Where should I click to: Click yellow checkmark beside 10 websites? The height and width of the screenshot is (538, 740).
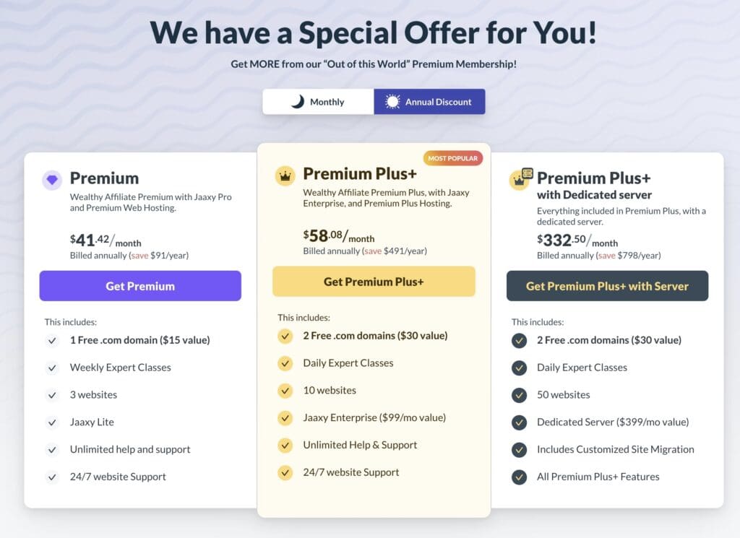[x=285, y=391]
